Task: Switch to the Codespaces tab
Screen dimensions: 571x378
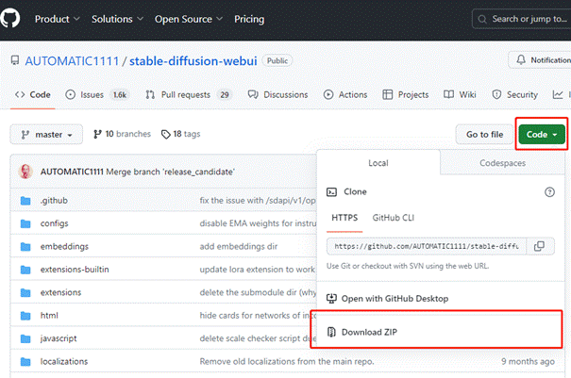Action: (504, 163)
